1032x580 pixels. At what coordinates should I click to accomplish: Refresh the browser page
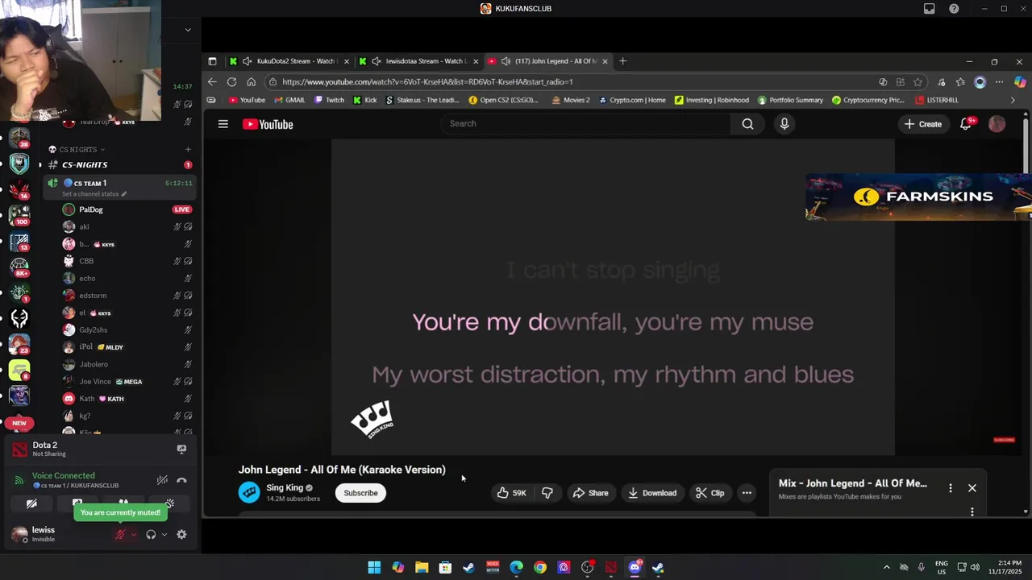[x=231, y=81]
